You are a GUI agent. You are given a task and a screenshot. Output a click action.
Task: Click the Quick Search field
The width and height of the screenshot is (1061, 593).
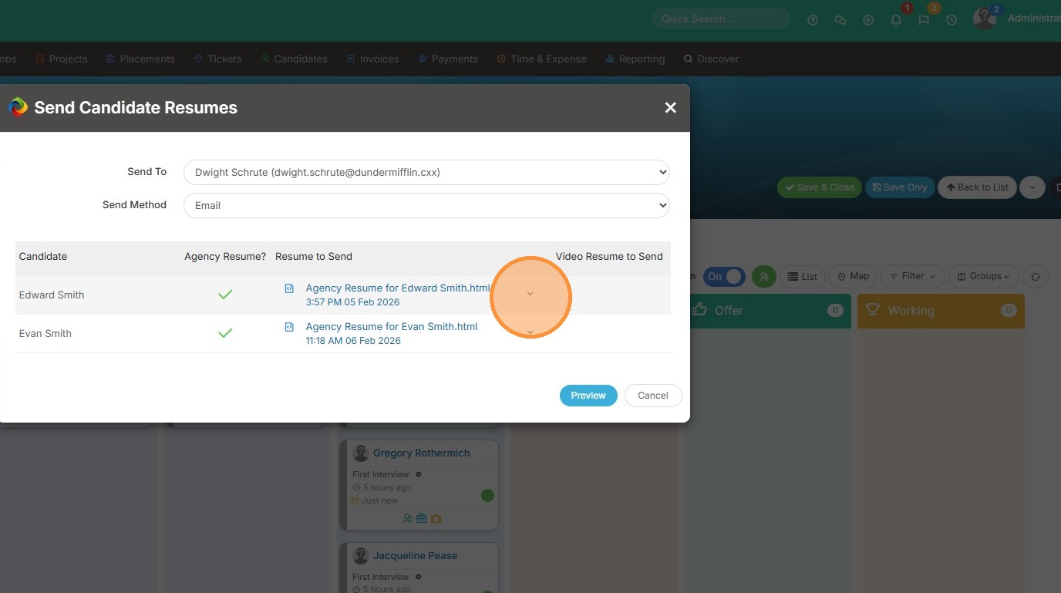pos(720,19)
